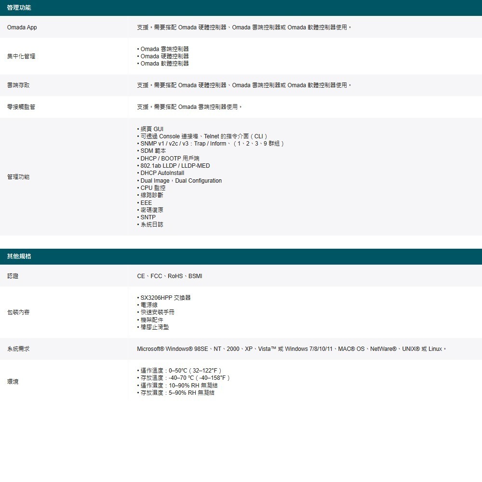Select the 橡膠止滑墊 bullet item
482x482 pixels.
coord(153,327)
